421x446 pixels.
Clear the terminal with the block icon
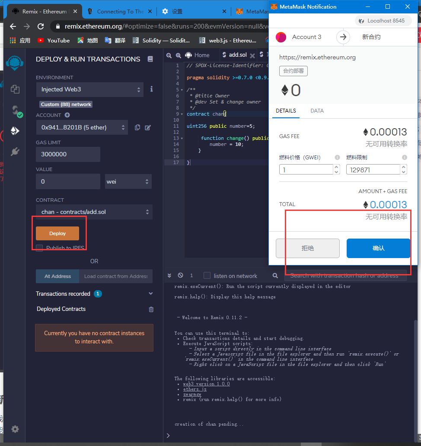coord(180,275)
